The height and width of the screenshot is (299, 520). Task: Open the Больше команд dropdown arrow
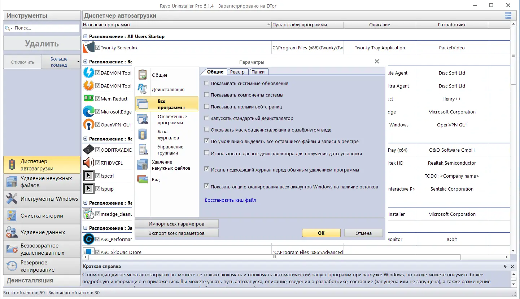click(x=78, y=62)
